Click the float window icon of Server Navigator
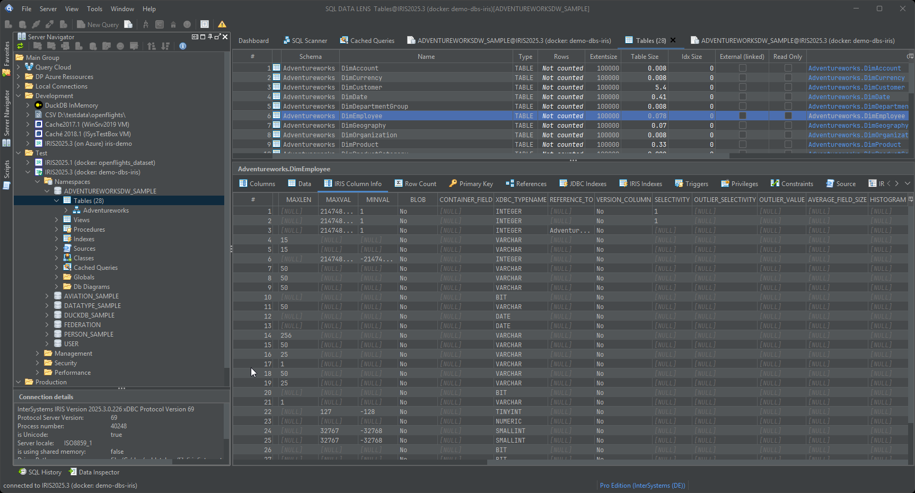 (x=218, y=37)
